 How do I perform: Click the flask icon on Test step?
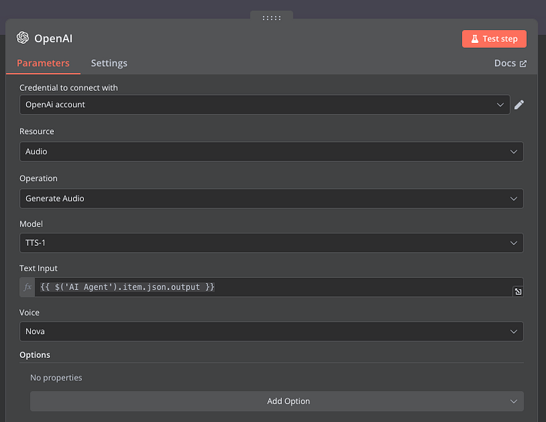click(474, 39)
